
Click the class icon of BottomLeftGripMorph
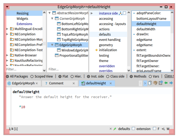point(59,24)
